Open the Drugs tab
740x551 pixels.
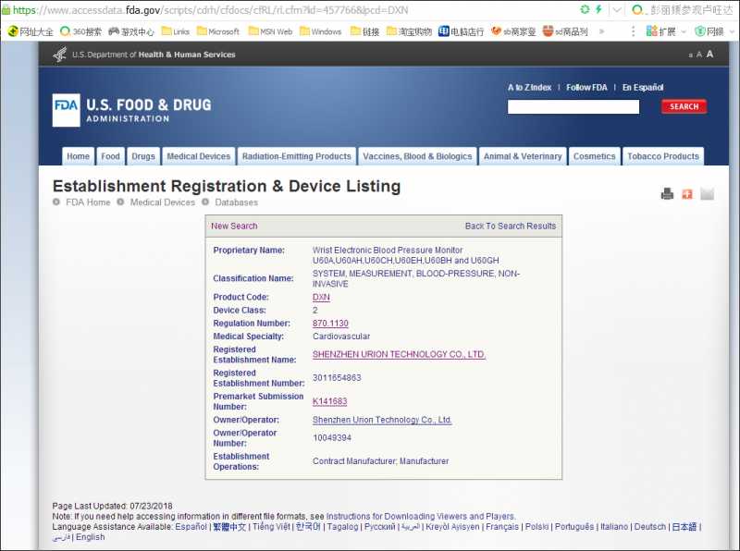click(x=143, y=156)
